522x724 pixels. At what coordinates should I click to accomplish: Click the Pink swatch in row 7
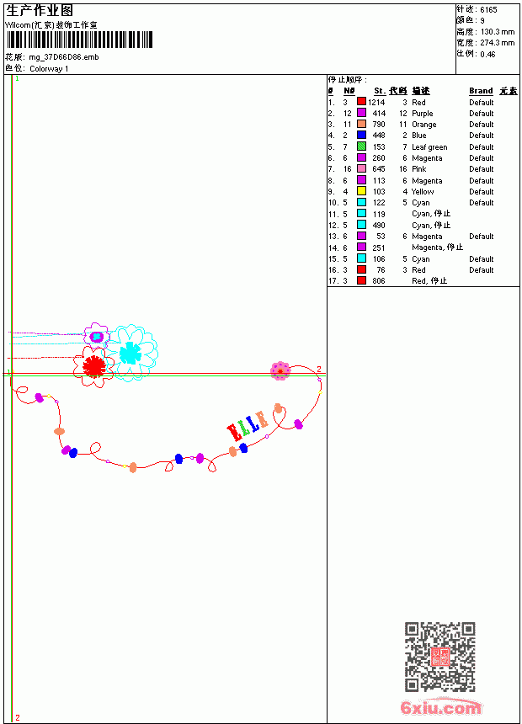pyautogui.click(x=362, y=168)
